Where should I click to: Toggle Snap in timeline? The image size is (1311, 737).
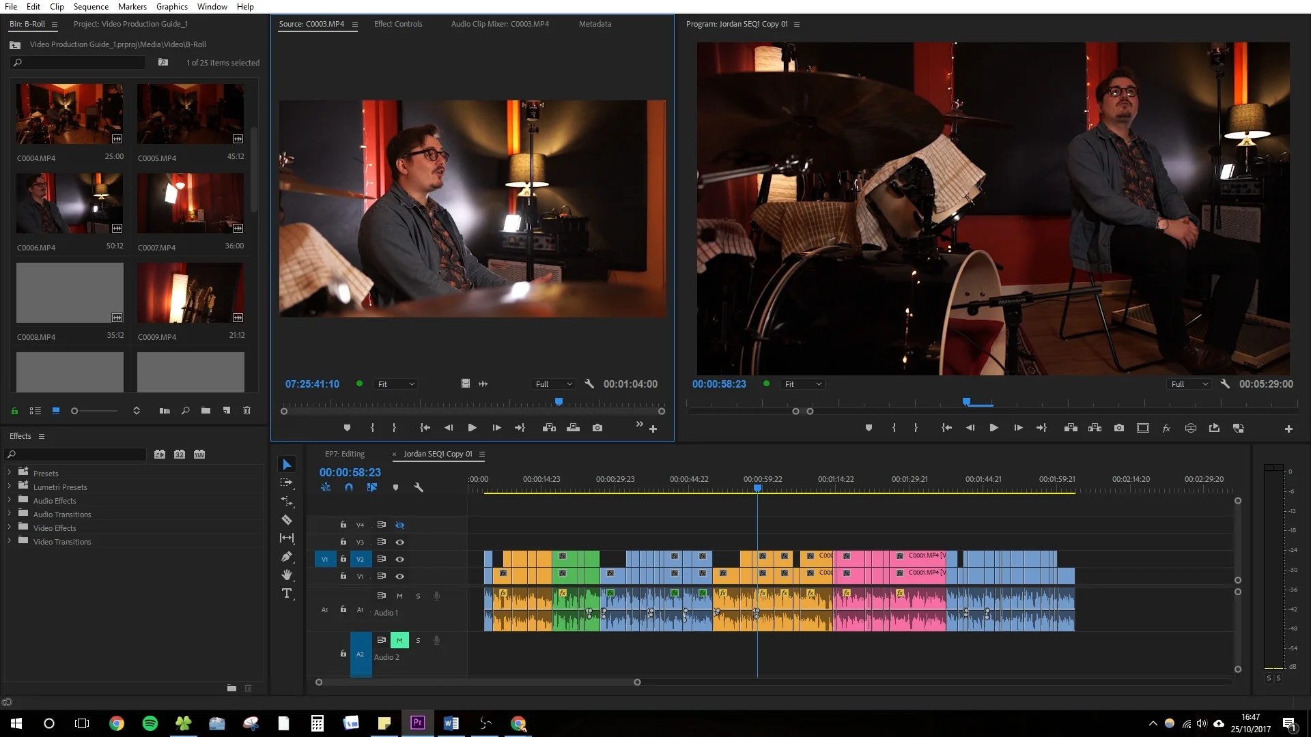coord(349,487)
